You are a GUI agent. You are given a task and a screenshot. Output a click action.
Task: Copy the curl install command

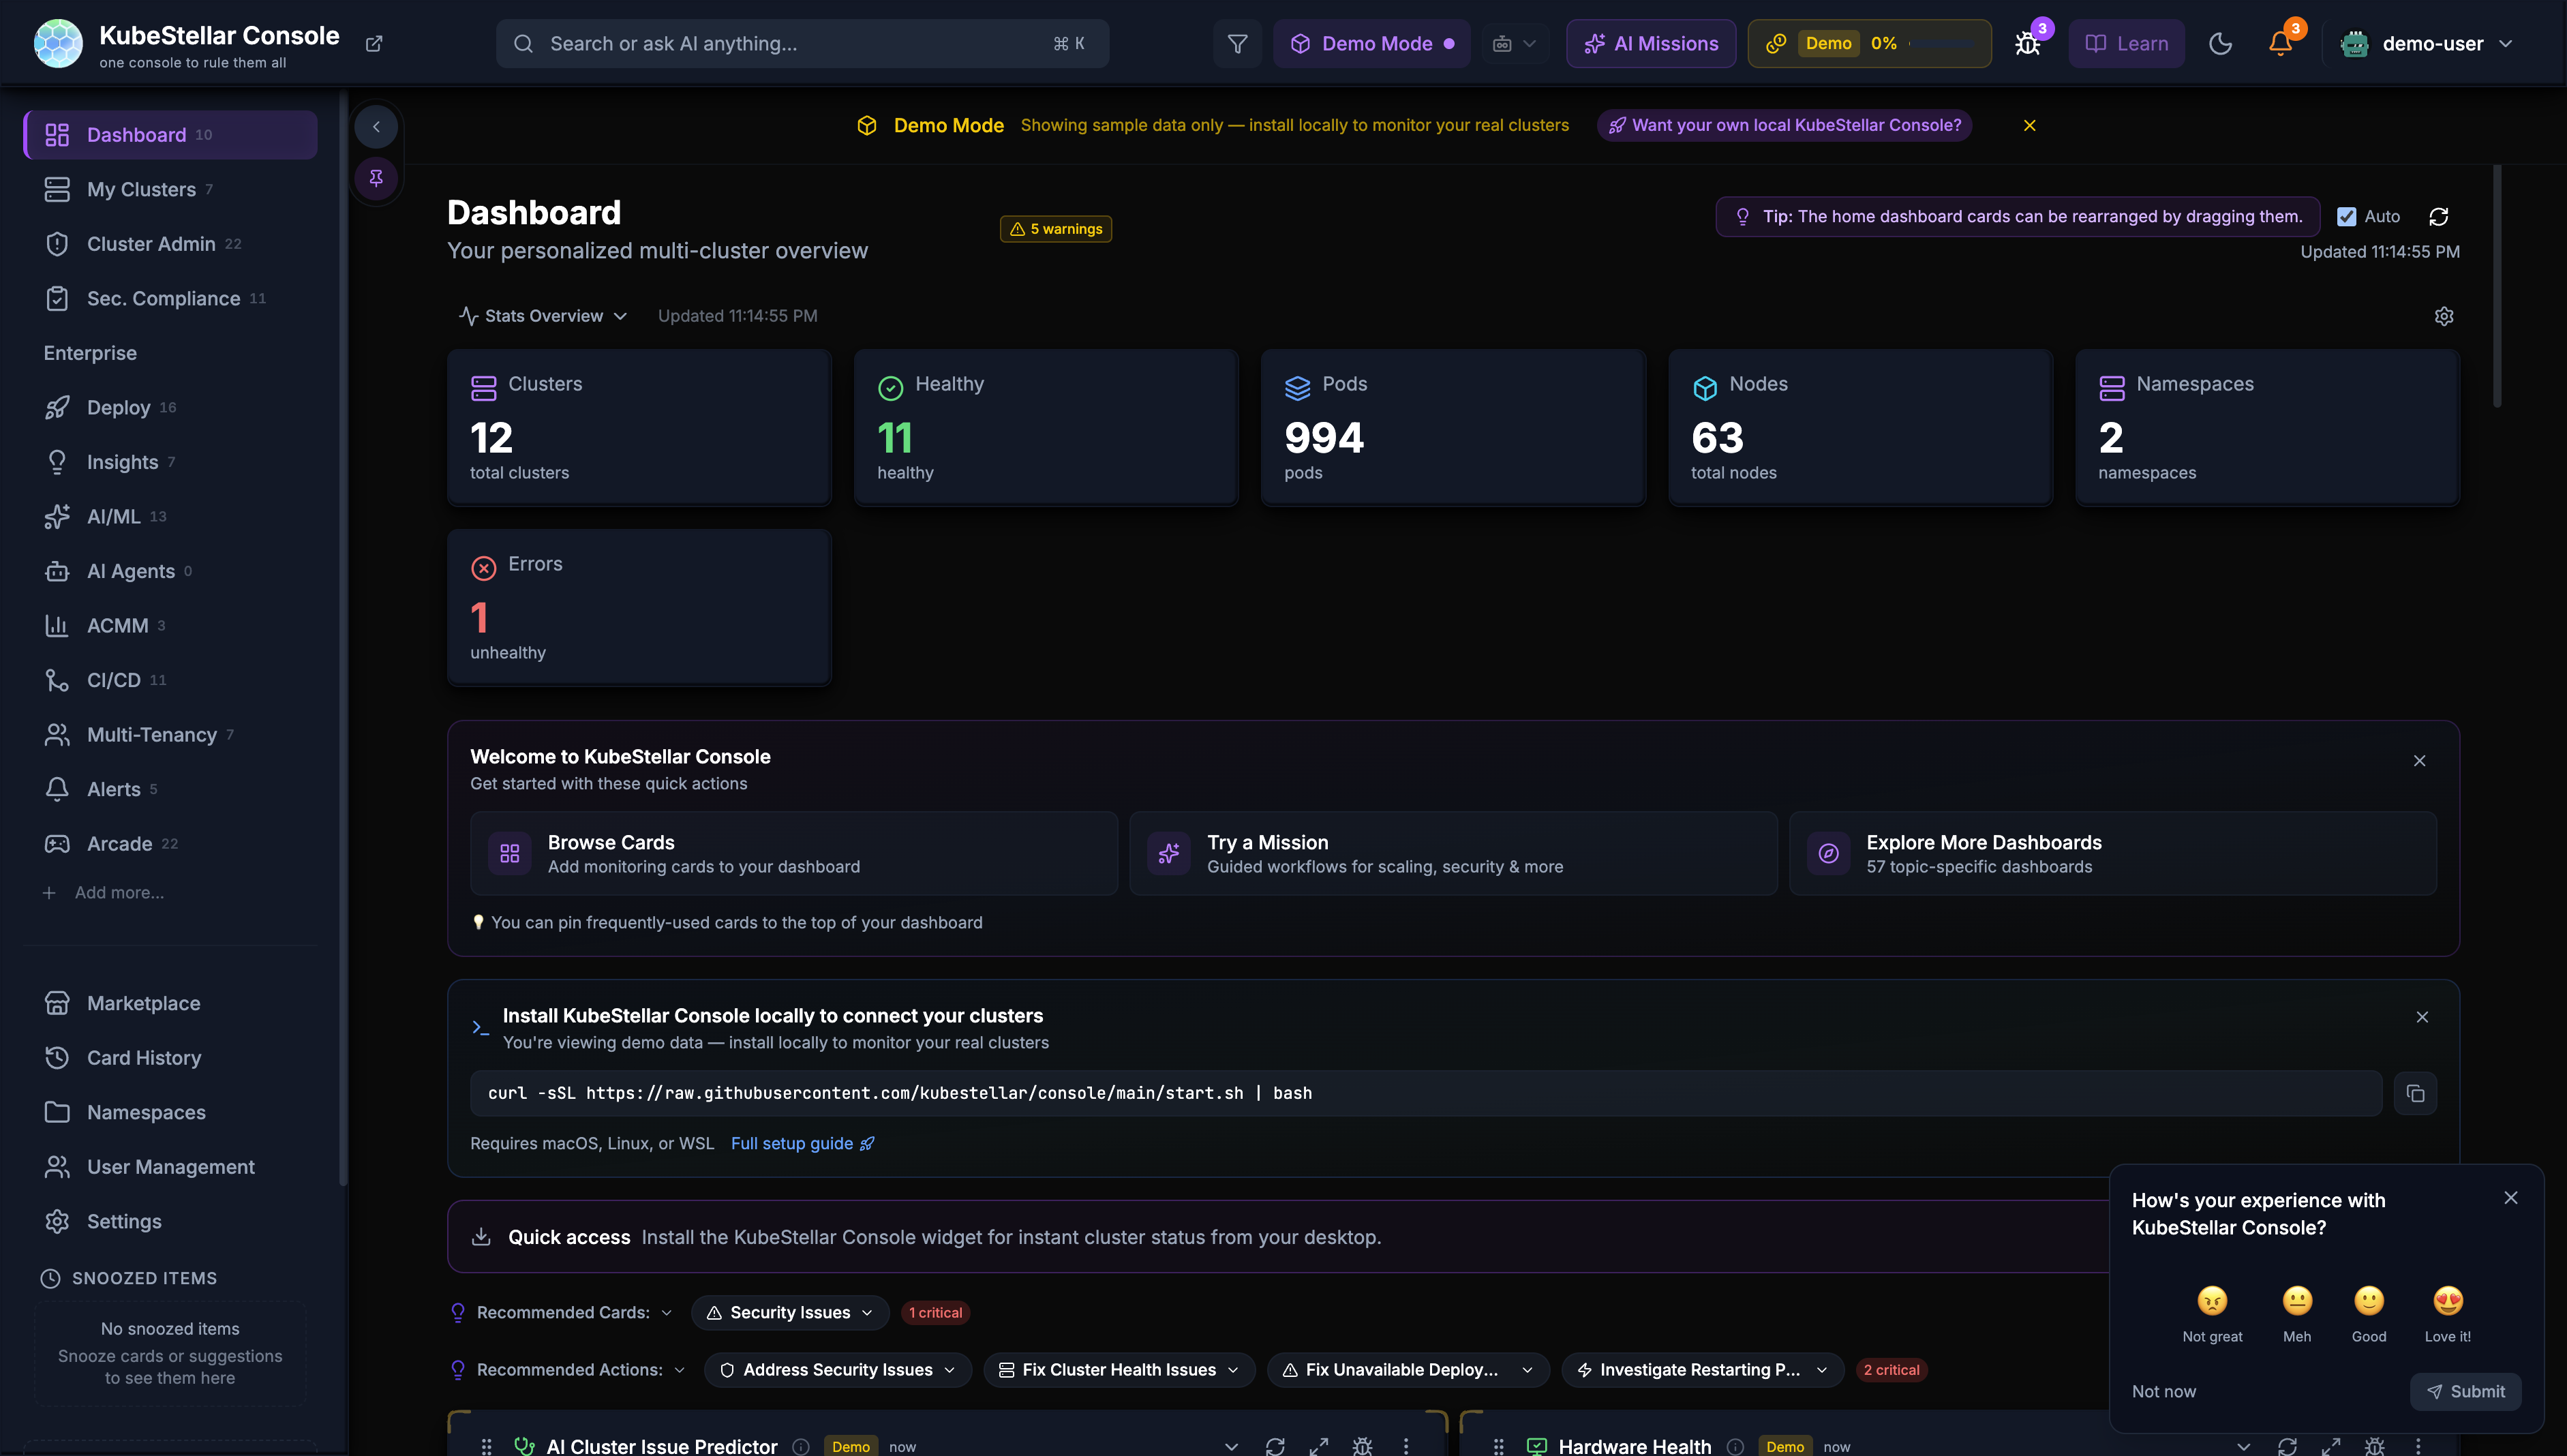2415,1093
